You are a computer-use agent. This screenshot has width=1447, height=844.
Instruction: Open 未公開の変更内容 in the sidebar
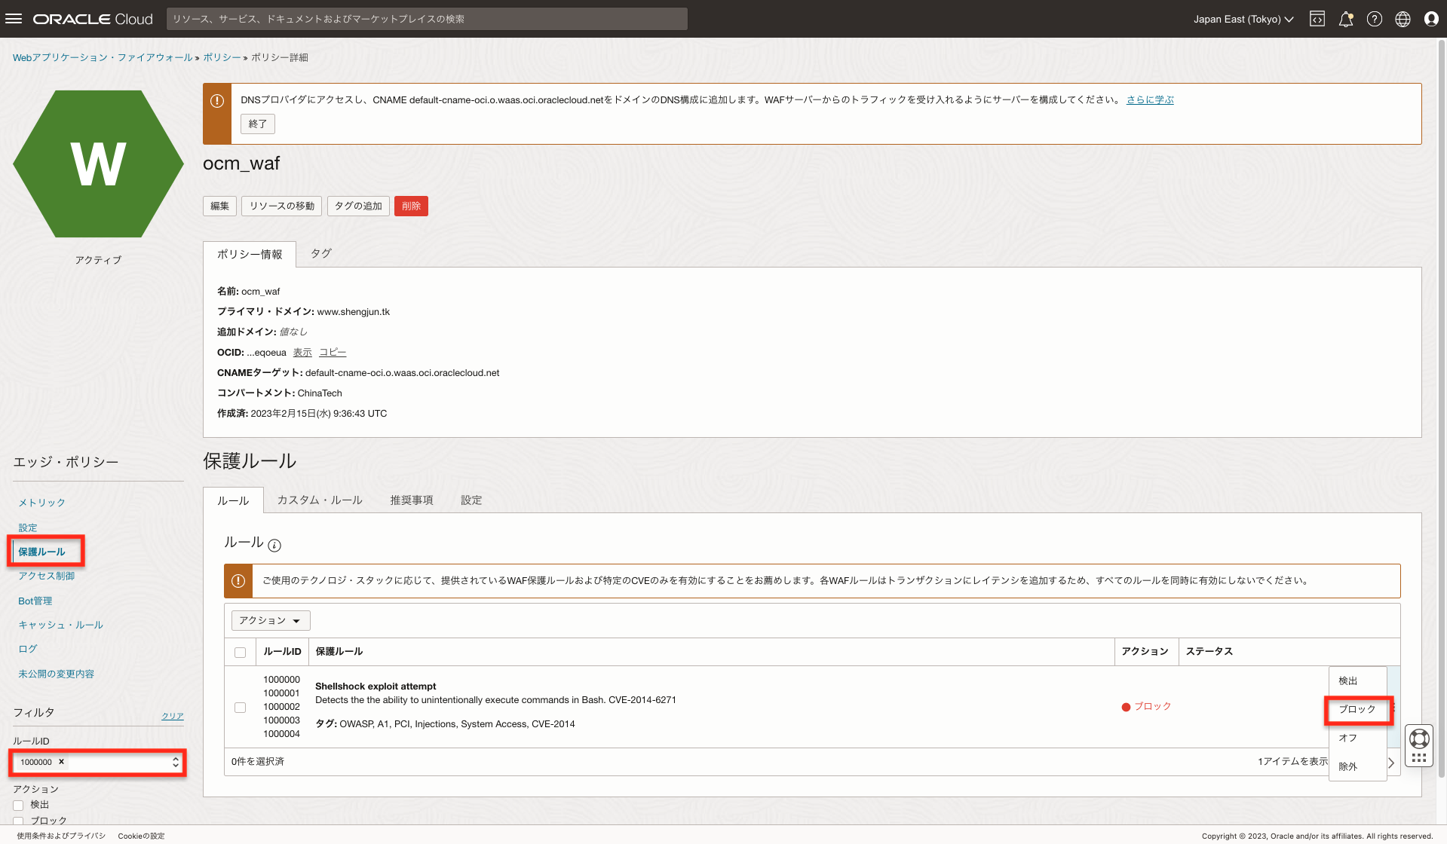point(57,674)
